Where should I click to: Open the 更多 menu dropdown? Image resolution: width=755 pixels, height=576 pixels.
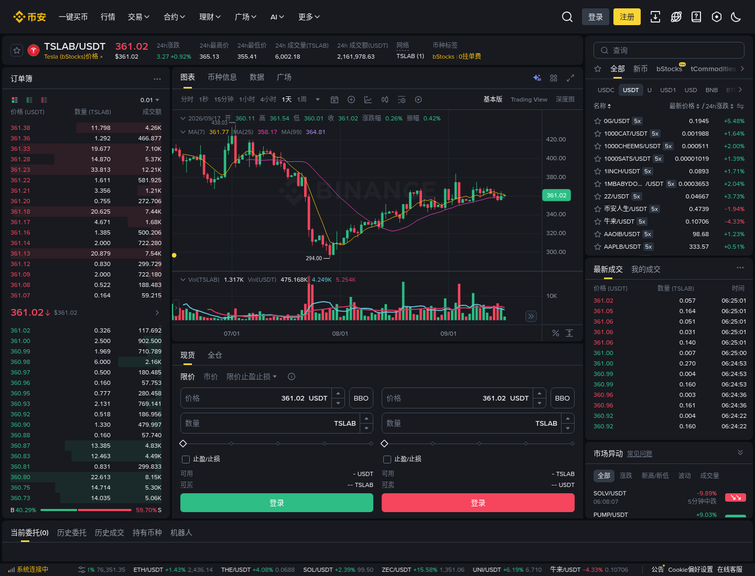[309, 17]
